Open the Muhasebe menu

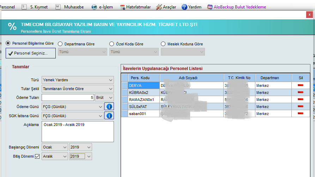[x=74, y=7]
